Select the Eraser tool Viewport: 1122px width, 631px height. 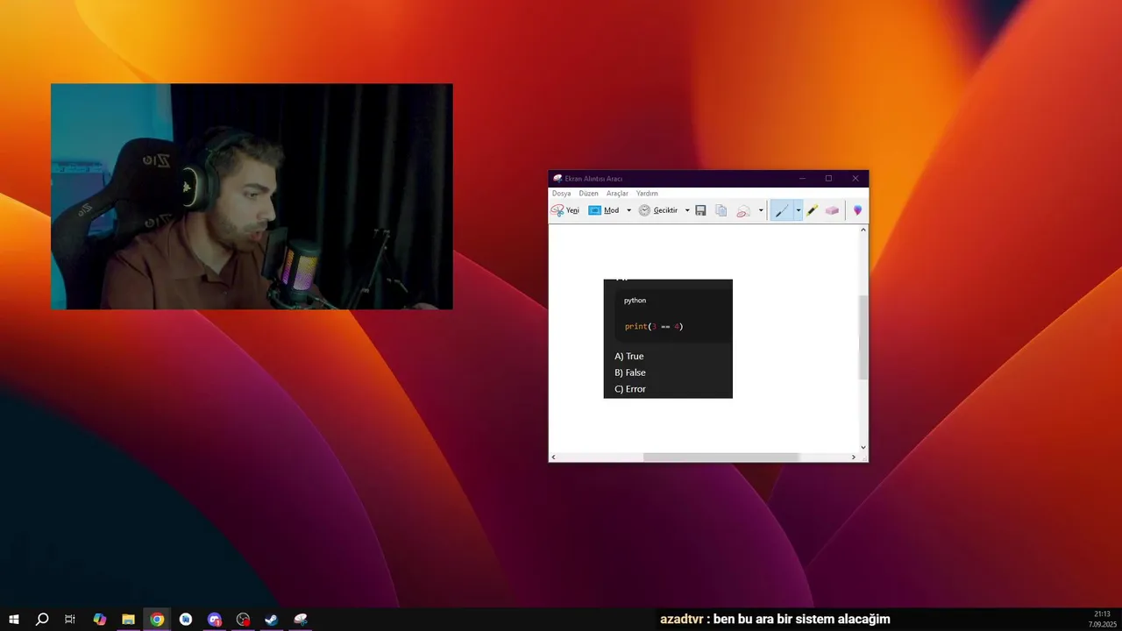pyautogui.click(x=832, y=210)
